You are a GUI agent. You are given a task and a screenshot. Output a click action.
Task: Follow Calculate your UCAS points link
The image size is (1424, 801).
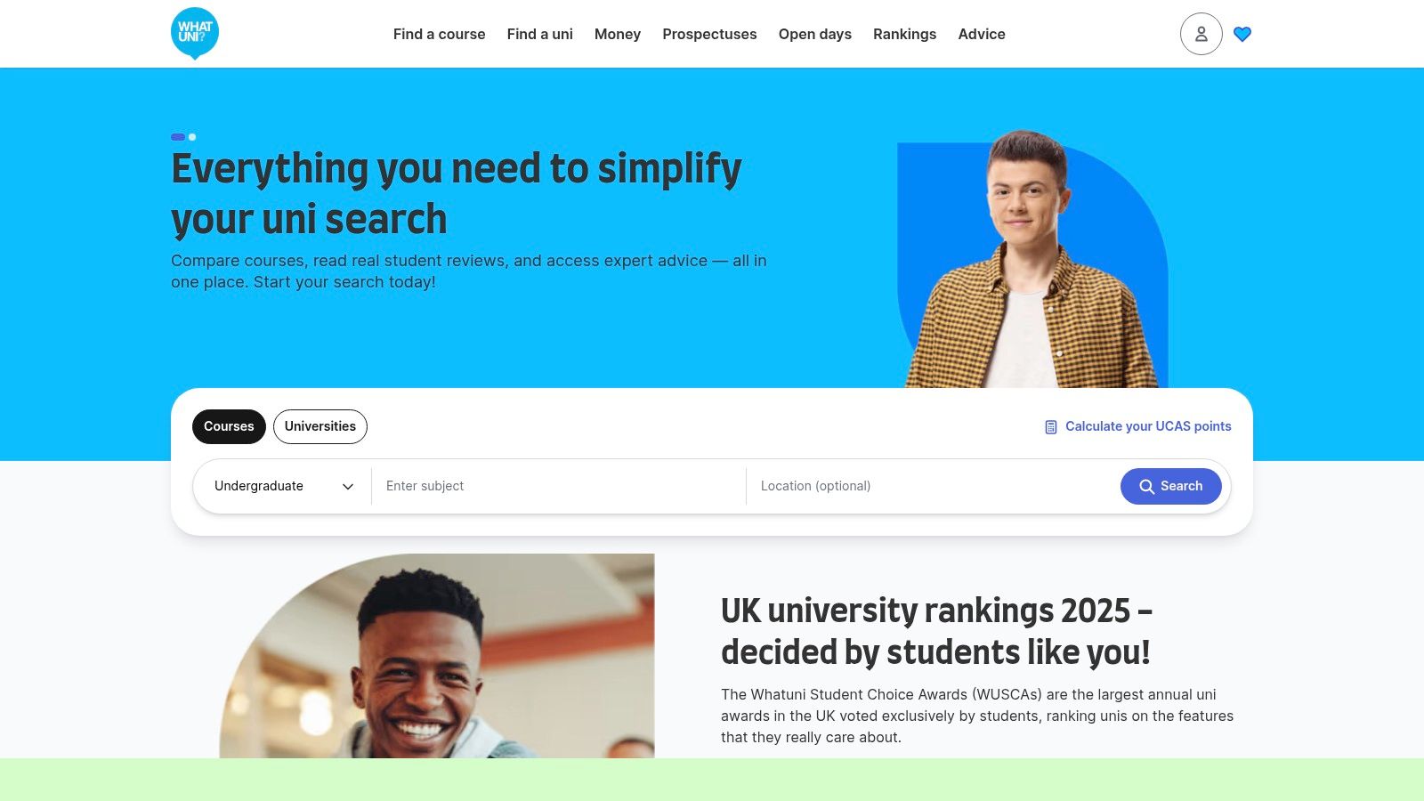(1148, 426)
